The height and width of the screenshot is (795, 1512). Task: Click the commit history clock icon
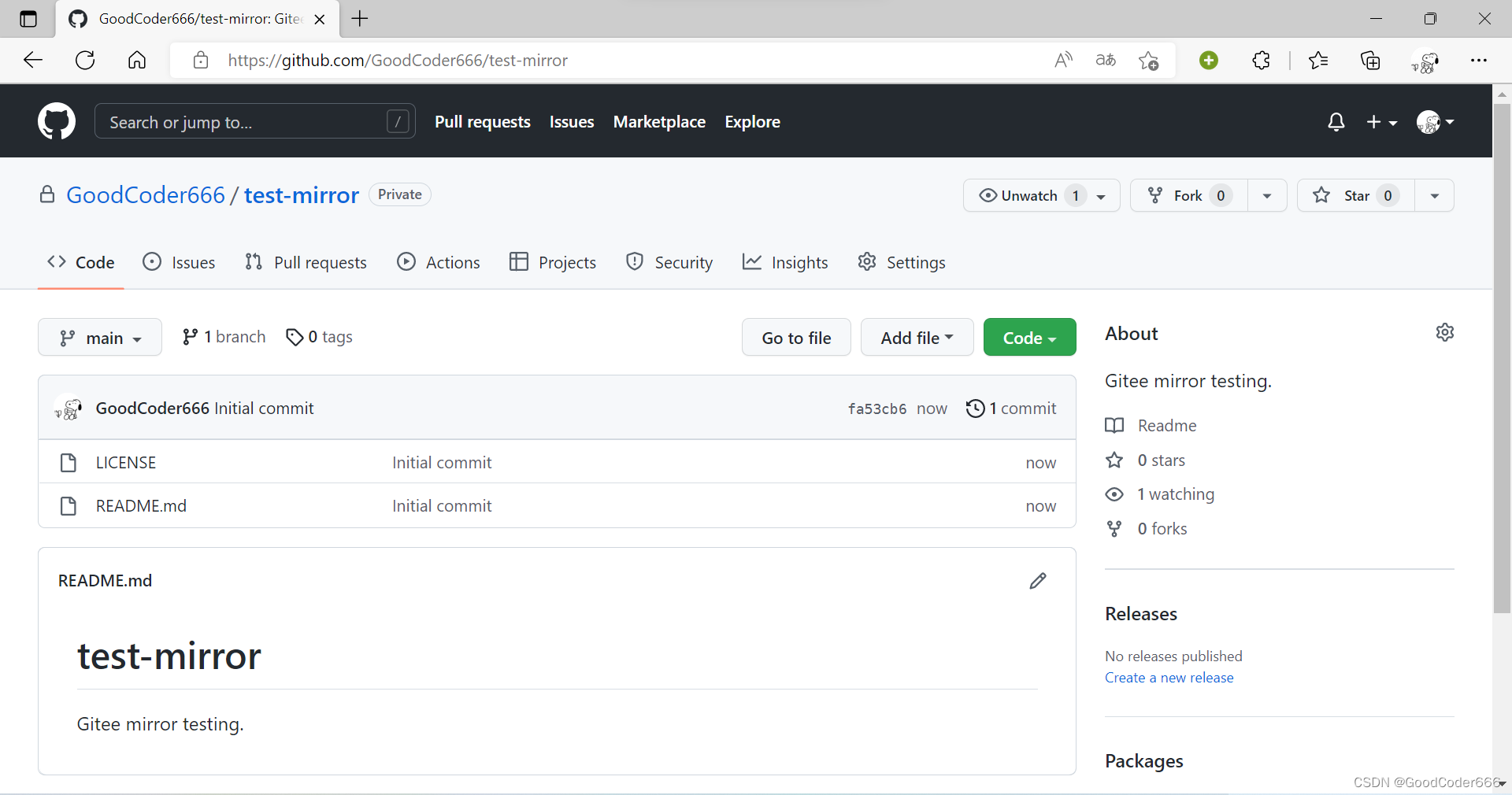pos(975,409)
